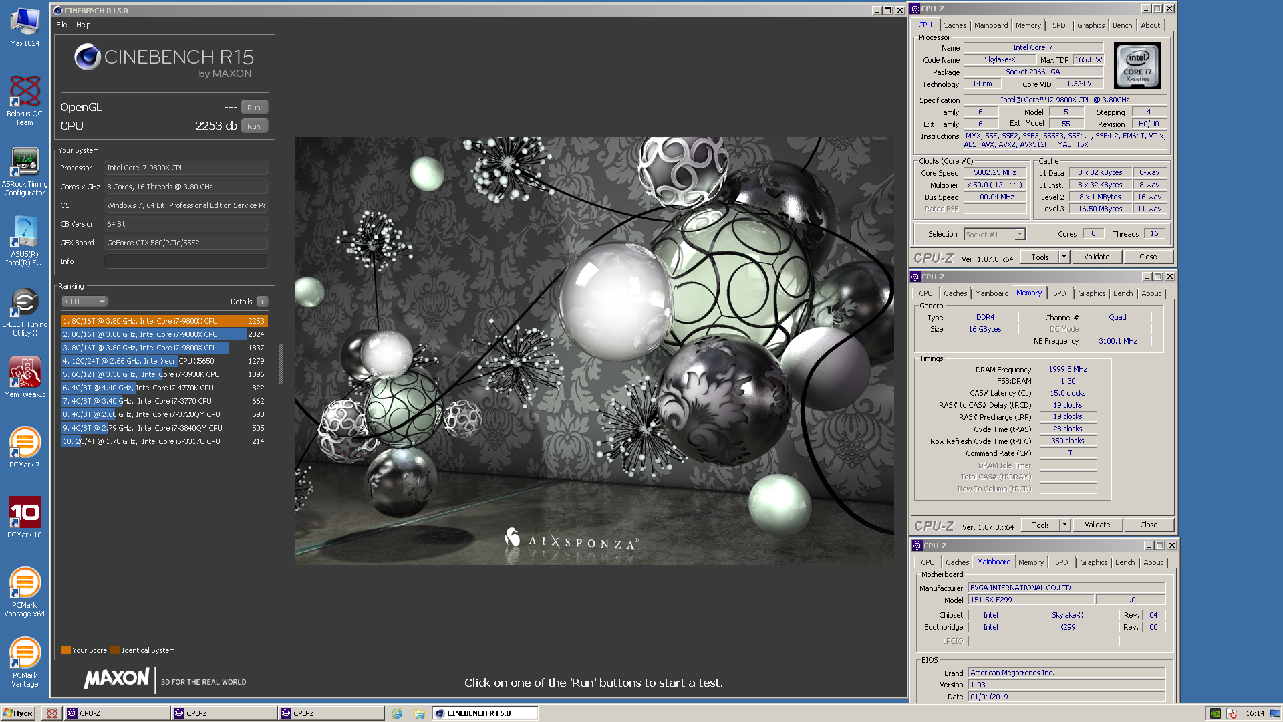The height and width of the screenshot is (722, 1283).
Task: Launch PCMark 10 shortcut
Action: click(x=25, y=517)
